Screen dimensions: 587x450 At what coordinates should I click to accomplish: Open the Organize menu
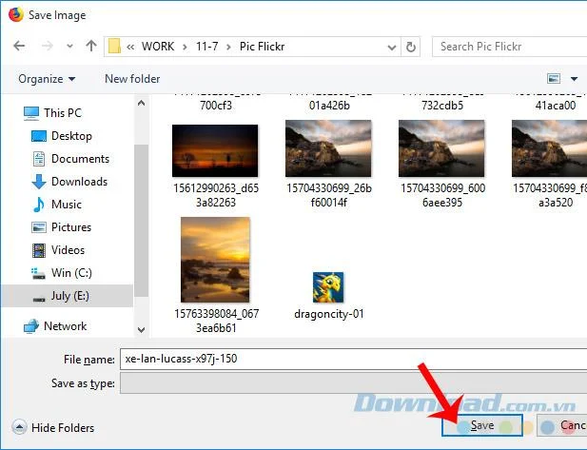[x=47, y=79]
